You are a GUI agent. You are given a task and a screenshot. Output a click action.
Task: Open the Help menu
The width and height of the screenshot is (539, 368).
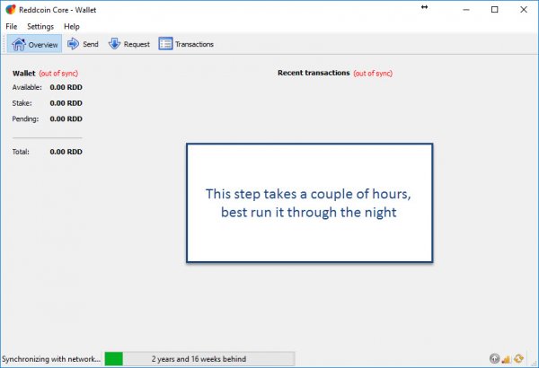72,26
